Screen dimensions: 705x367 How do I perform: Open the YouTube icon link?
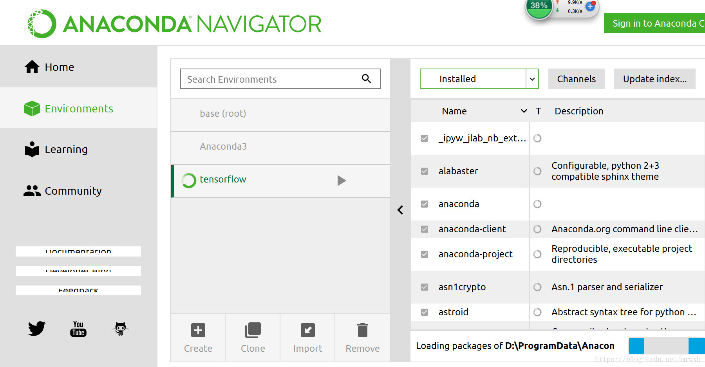pos(78,329)
